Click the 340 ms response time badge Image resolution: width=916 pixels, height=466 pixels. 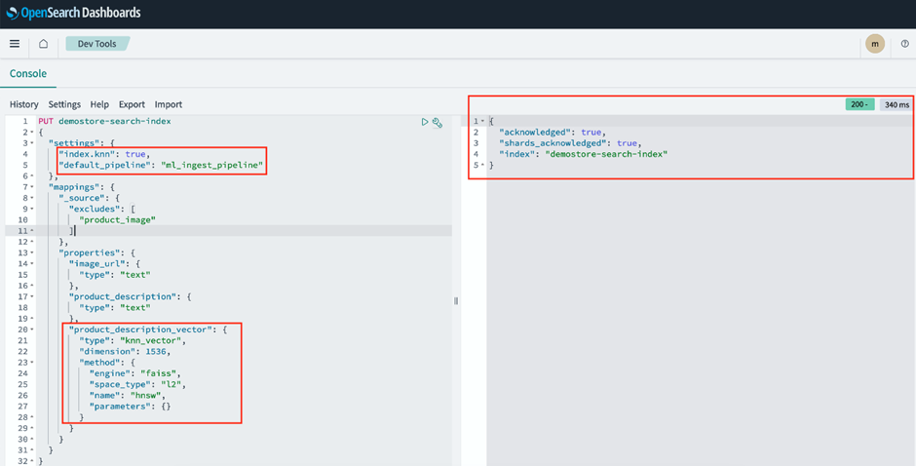(897, 104)
